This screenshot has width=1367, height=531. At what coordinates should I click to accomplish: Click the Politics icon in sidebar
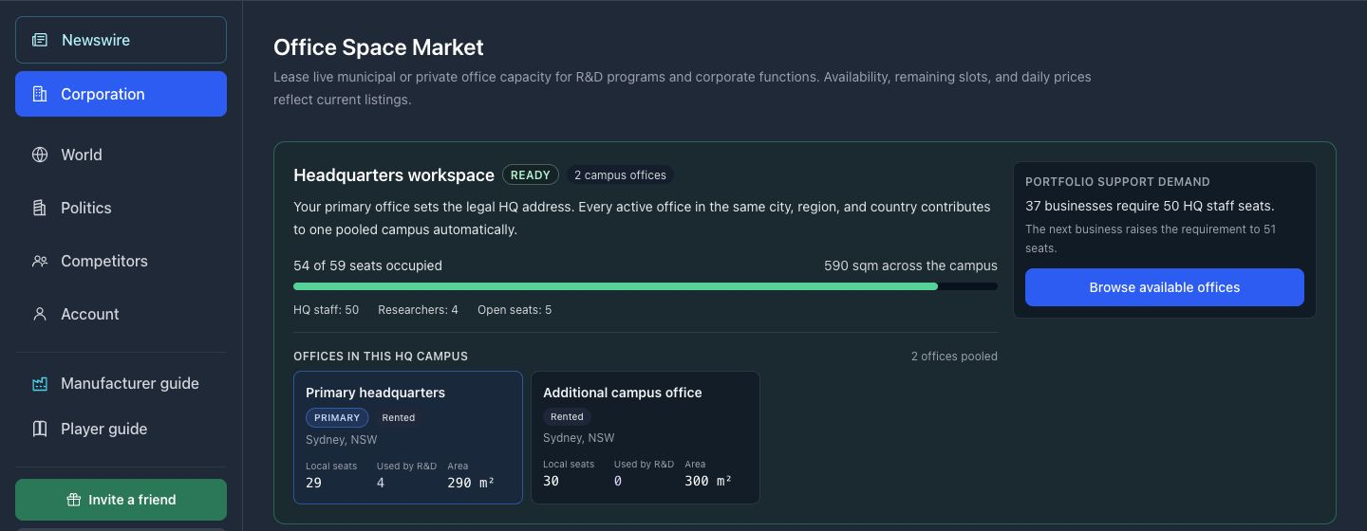[40, 208]
